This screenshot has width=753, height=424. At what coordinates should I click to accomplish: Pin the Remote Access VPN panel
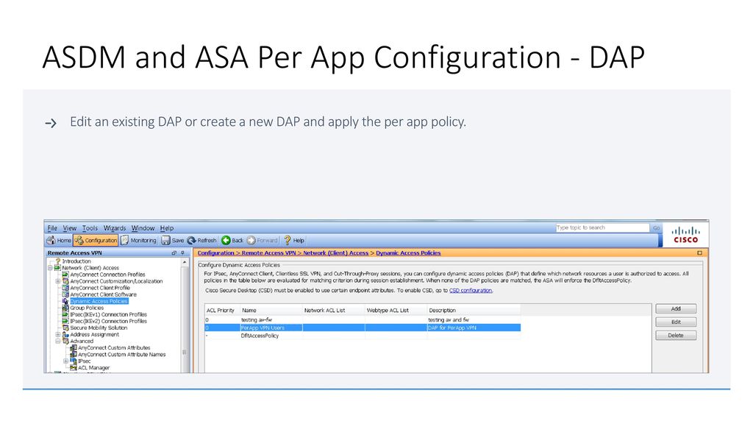point(182,253)
